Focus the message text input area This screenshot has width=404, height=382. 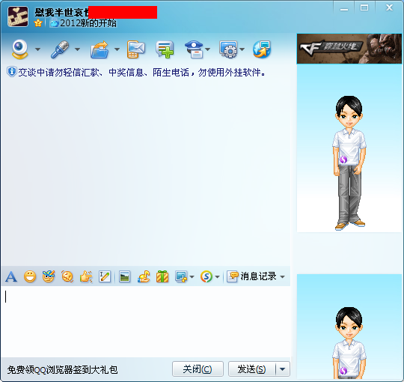[146, 321]
